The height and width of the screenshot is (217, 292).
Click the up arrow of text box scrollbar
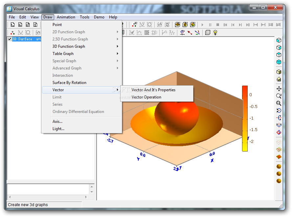click(x=92, y=187)
